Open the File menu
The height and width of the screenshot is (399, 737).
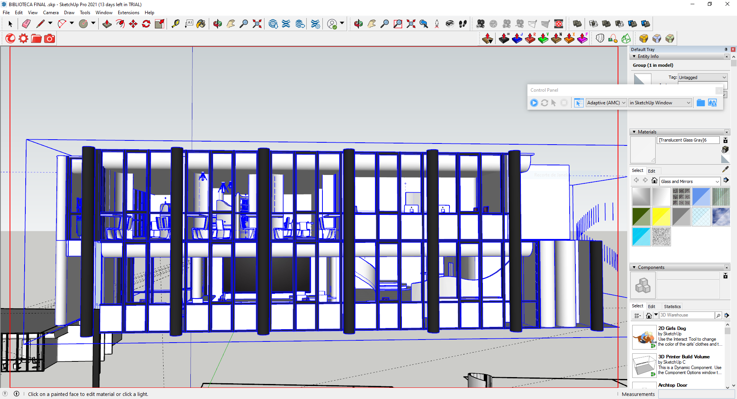coord(6,13)
